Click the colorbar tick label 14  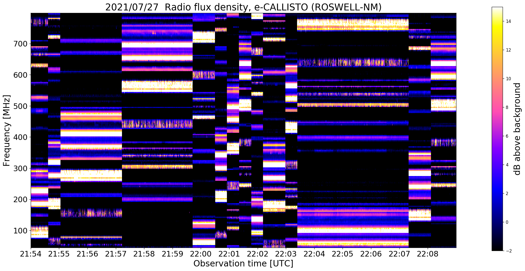click(x=508, y=21)
